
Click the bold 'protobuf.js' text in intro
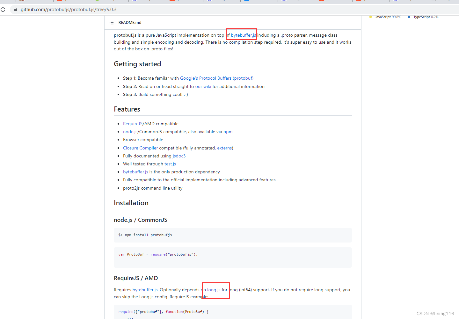(x=125, y=35)
